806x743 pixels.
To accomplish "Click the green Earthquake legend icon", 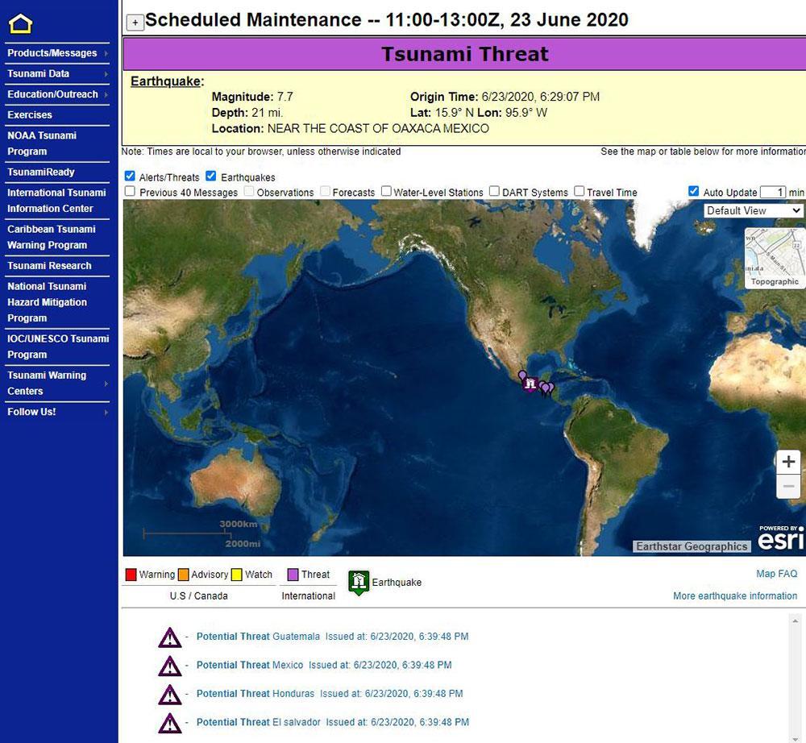I will [x=359, y=582].
